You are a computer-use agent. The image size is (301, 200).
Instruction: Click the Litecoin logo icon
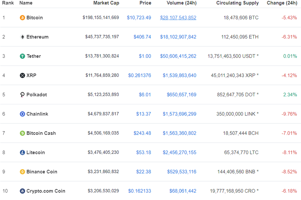pyautogui.click(x=22, y=153)
